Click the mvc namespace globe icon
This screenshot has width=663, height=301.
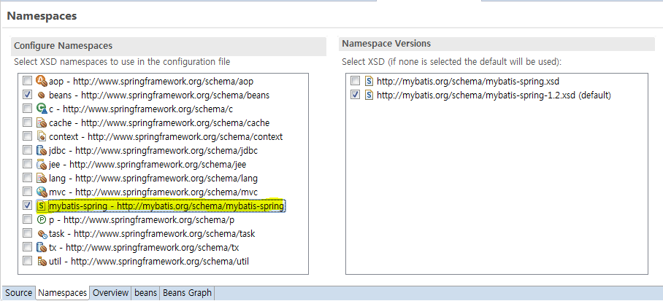tap(41, 192)
